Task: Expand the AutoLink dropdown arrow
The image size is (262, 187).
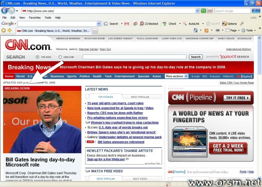Action: (203, 24)
